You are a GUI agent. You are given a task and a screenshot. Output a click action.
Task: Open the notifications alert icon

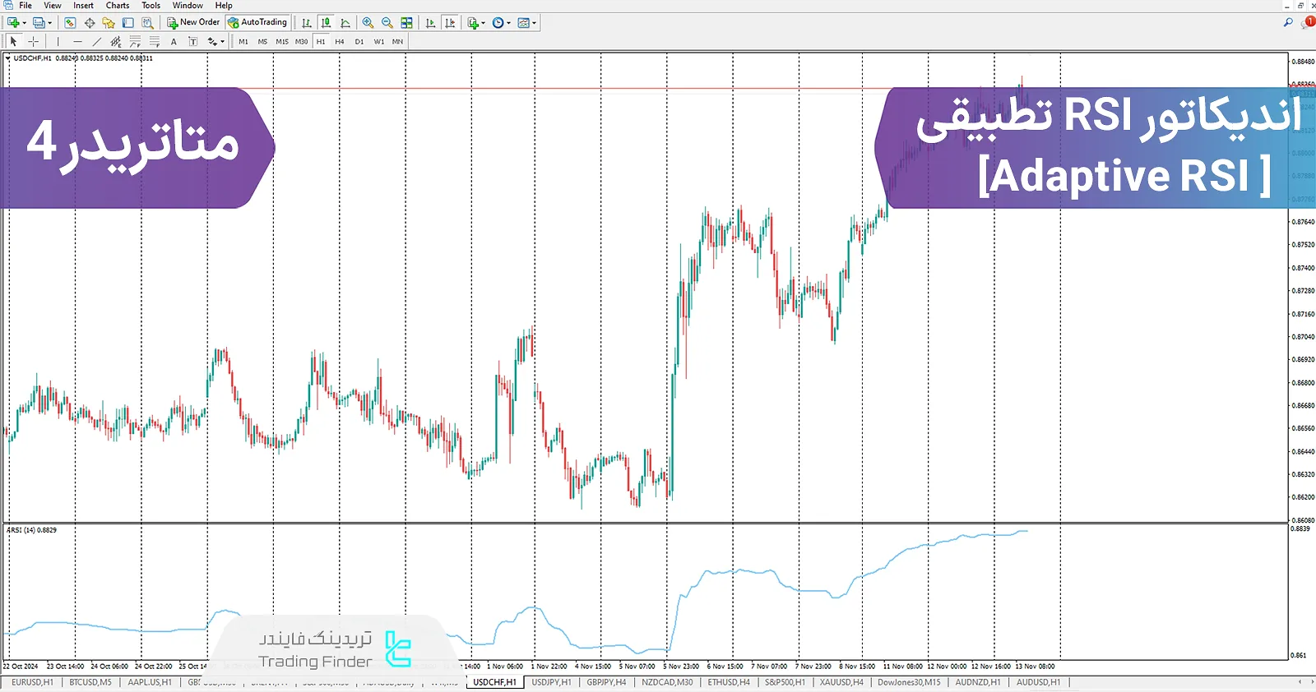(x=1308, y=22)
